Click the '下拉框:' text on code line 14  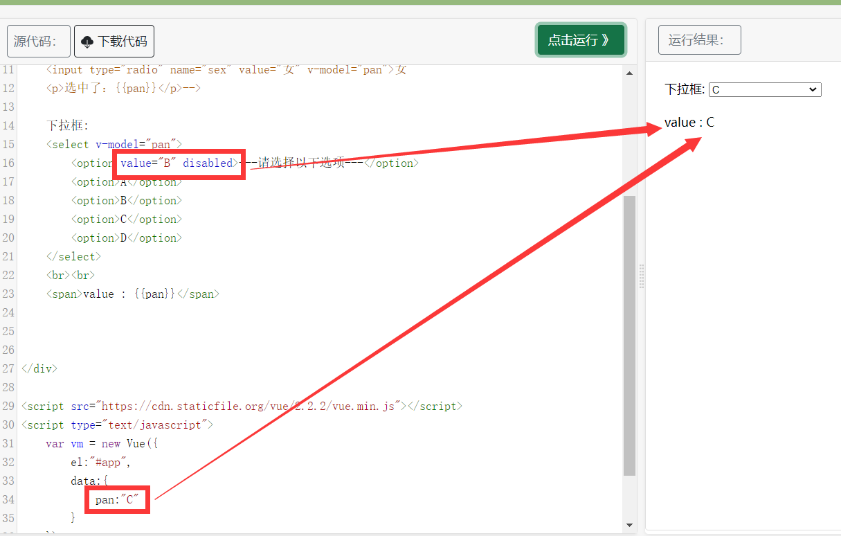click(68, 125)
